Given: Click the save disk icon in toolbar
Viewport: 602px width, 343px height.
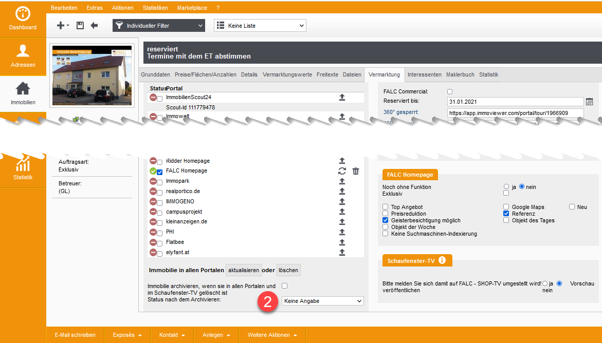Looking at the screenshot, I should click(x=80, y=26).
